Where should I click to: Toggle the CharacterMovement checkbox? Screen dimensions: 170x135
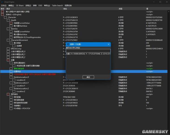8,40
